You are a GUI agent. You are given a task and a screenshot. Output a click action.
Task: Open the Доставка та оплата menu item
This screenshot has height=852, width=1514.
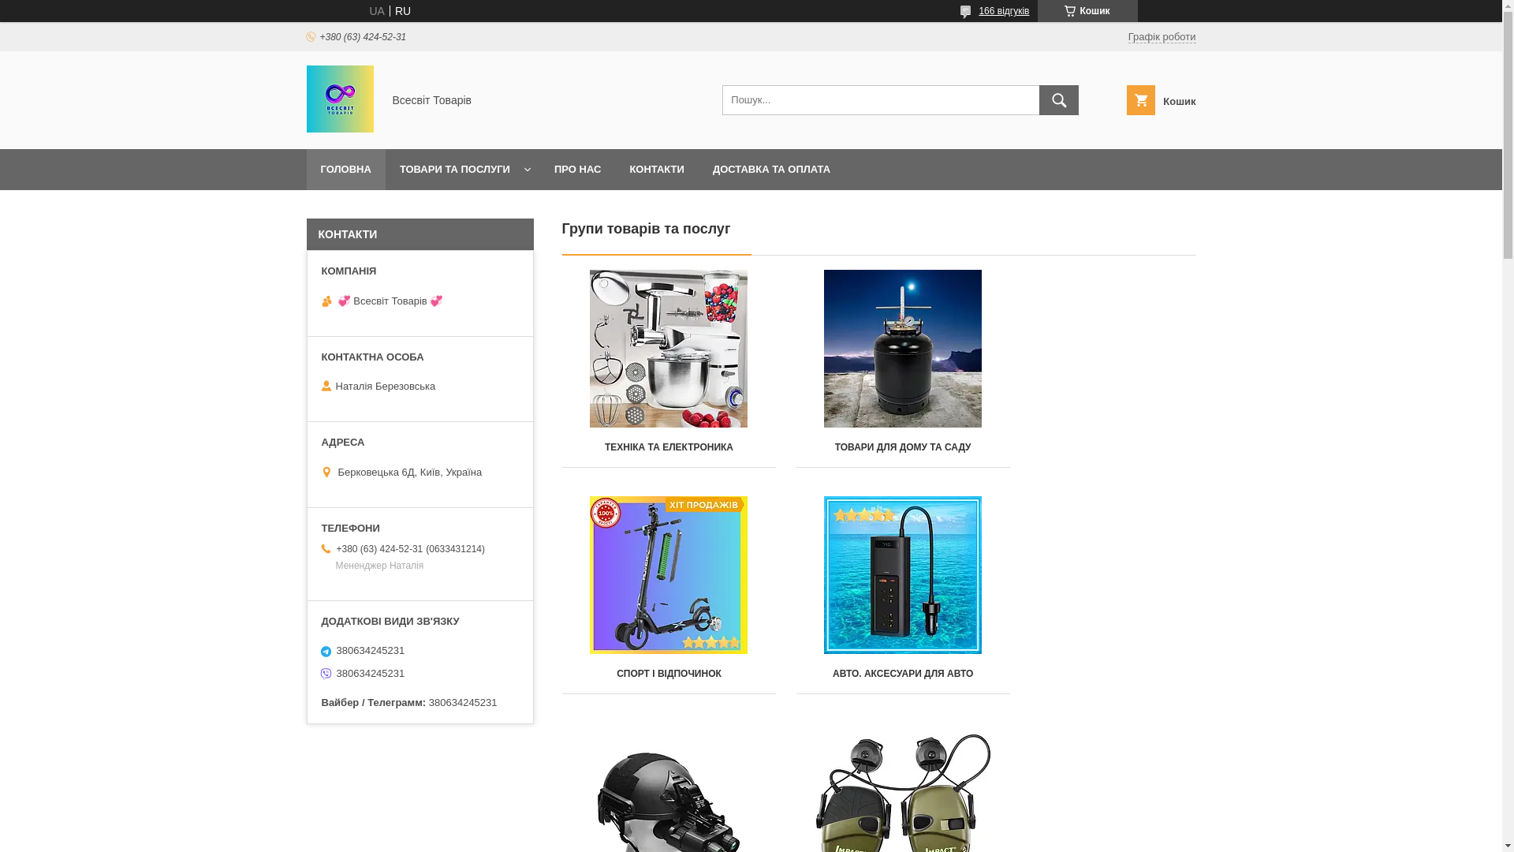pyautogui.click(x=771, y=170)
